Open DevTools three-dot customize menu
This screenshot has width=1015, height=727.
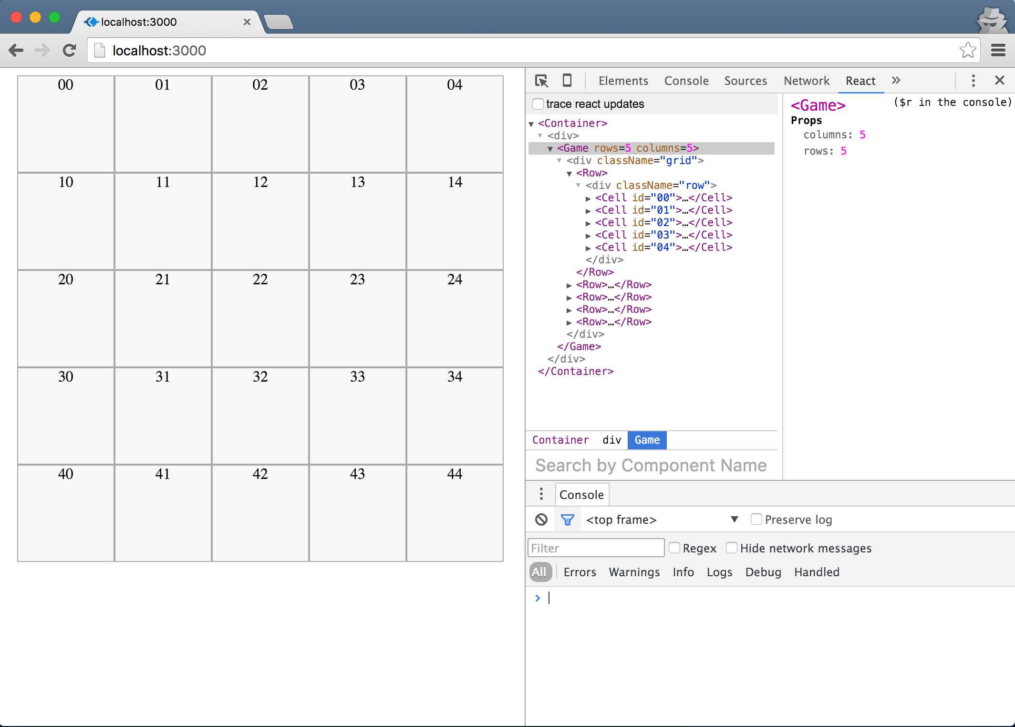(x=973, y=81)
